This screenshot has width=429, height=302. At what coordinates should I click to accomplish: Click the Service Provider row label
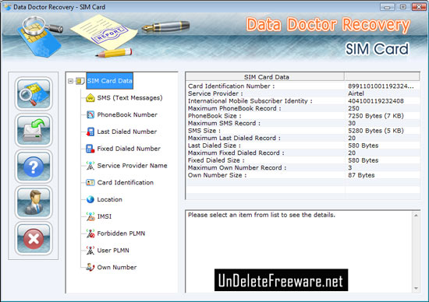(x=215, y=93)
